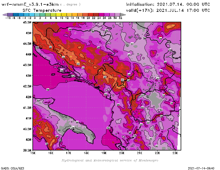Click the legend swatch between -10 and -8
The image size is (220, 170).
[10, 15]
